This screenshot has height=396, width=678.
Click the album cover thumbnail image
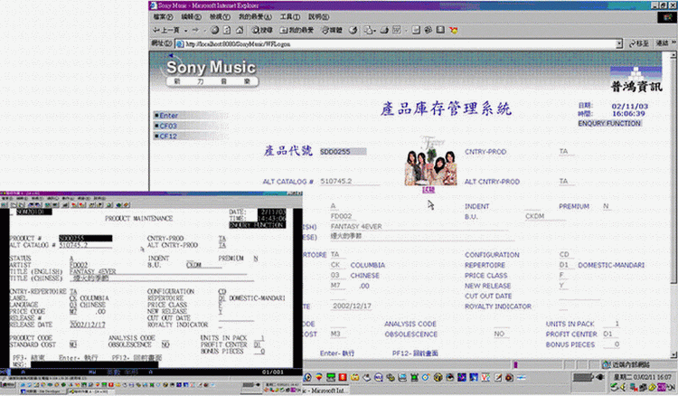coord(429,162)
